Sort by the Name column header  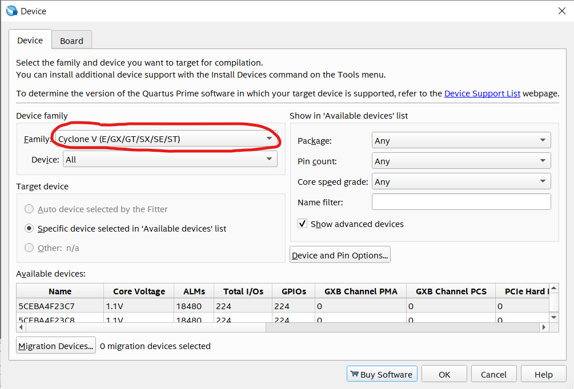pos(60,291)
